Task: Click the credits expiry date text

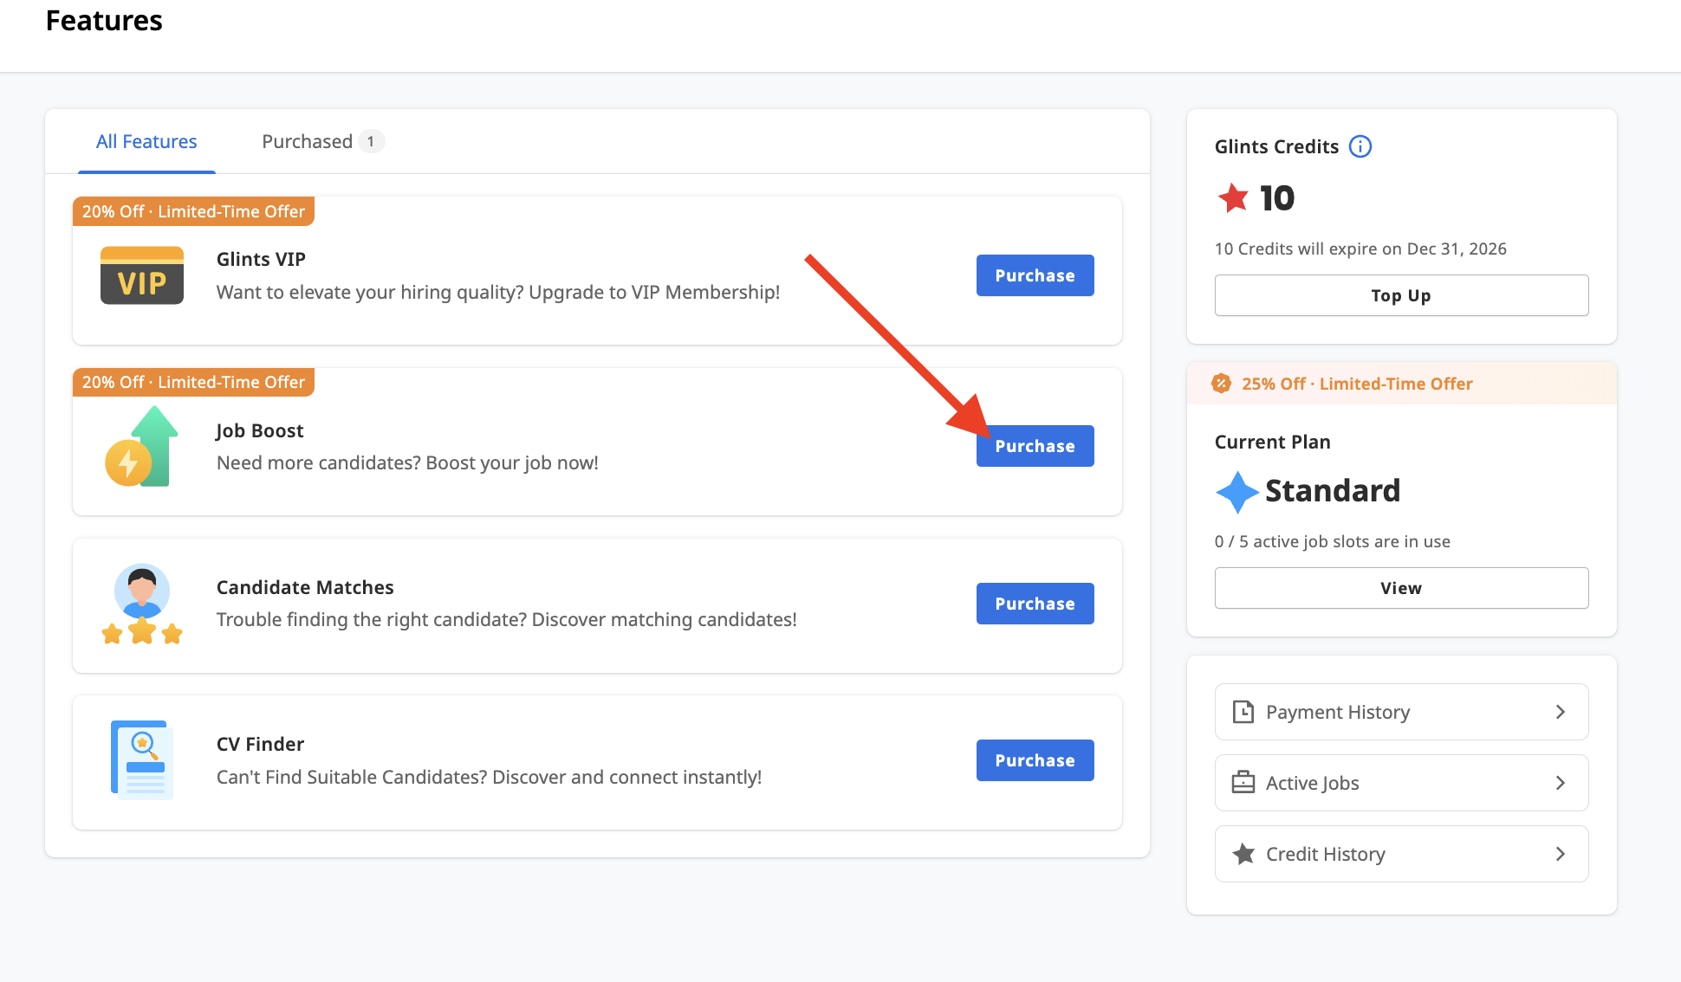Action: [1360, 249]
